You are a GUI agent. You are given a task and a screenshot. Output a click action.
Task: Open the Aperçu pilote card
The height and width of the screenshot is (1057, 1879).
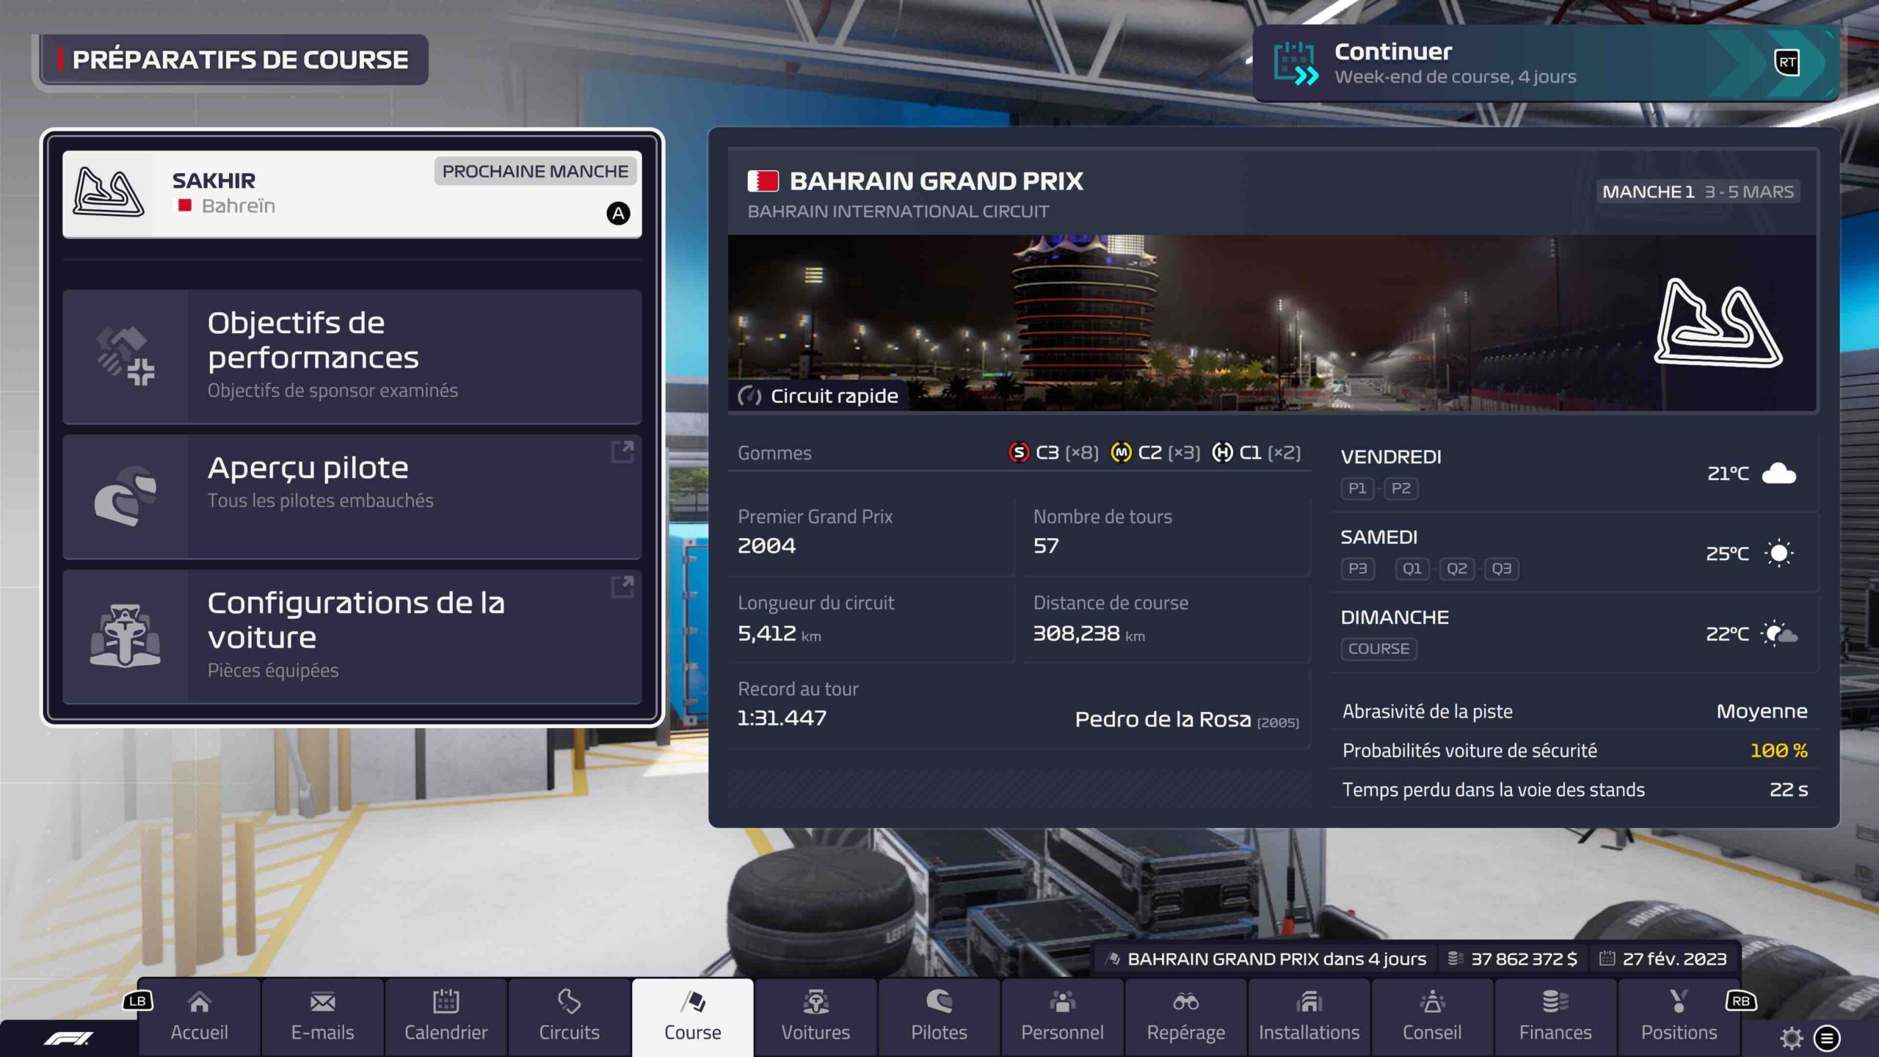[x=352, y=496]
